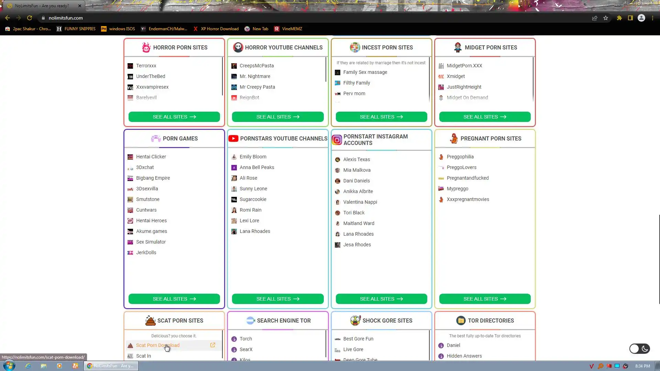Open the windows ISOS bookmark
Viewport: 660px width, 371px height.
click(118, 29)
